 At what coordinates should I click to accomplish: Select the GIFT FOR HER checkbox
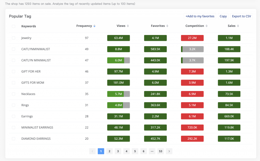pyautogui.click(x=13, y=71)
